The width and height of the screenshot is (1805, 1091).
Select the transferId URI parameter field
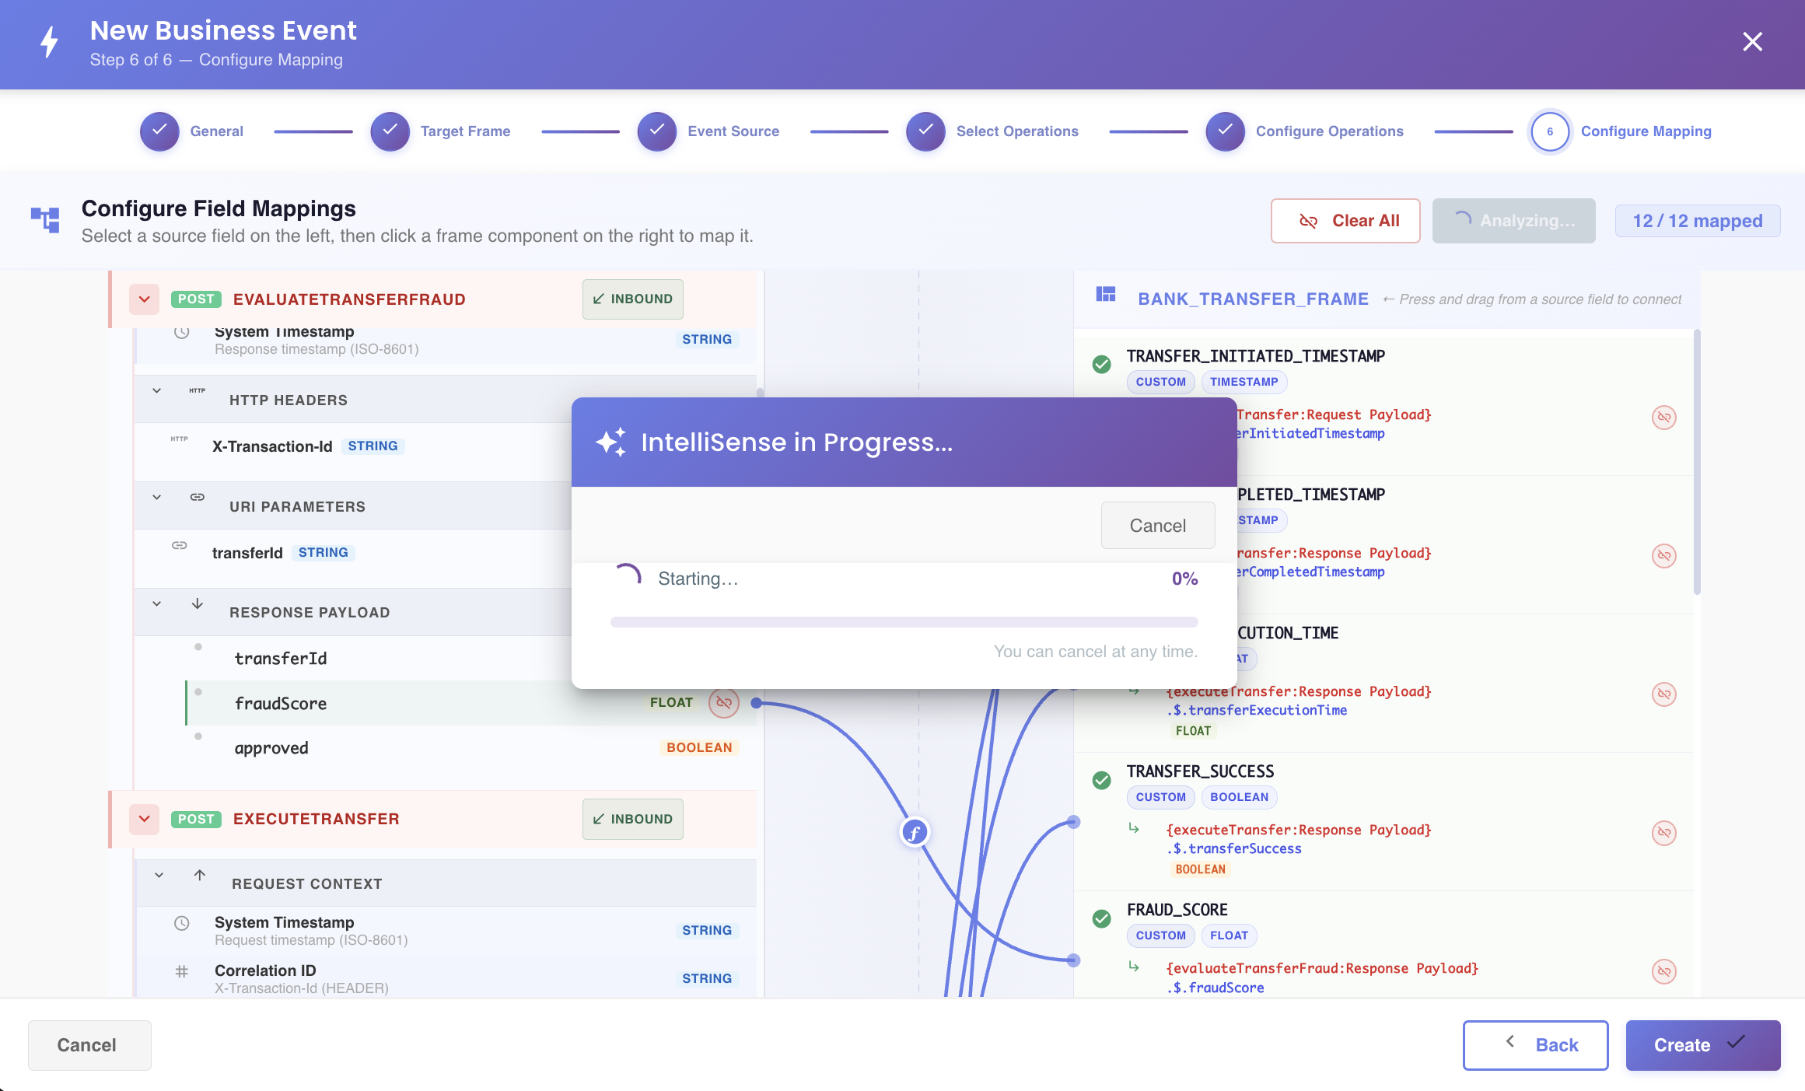tap(353, 553)
